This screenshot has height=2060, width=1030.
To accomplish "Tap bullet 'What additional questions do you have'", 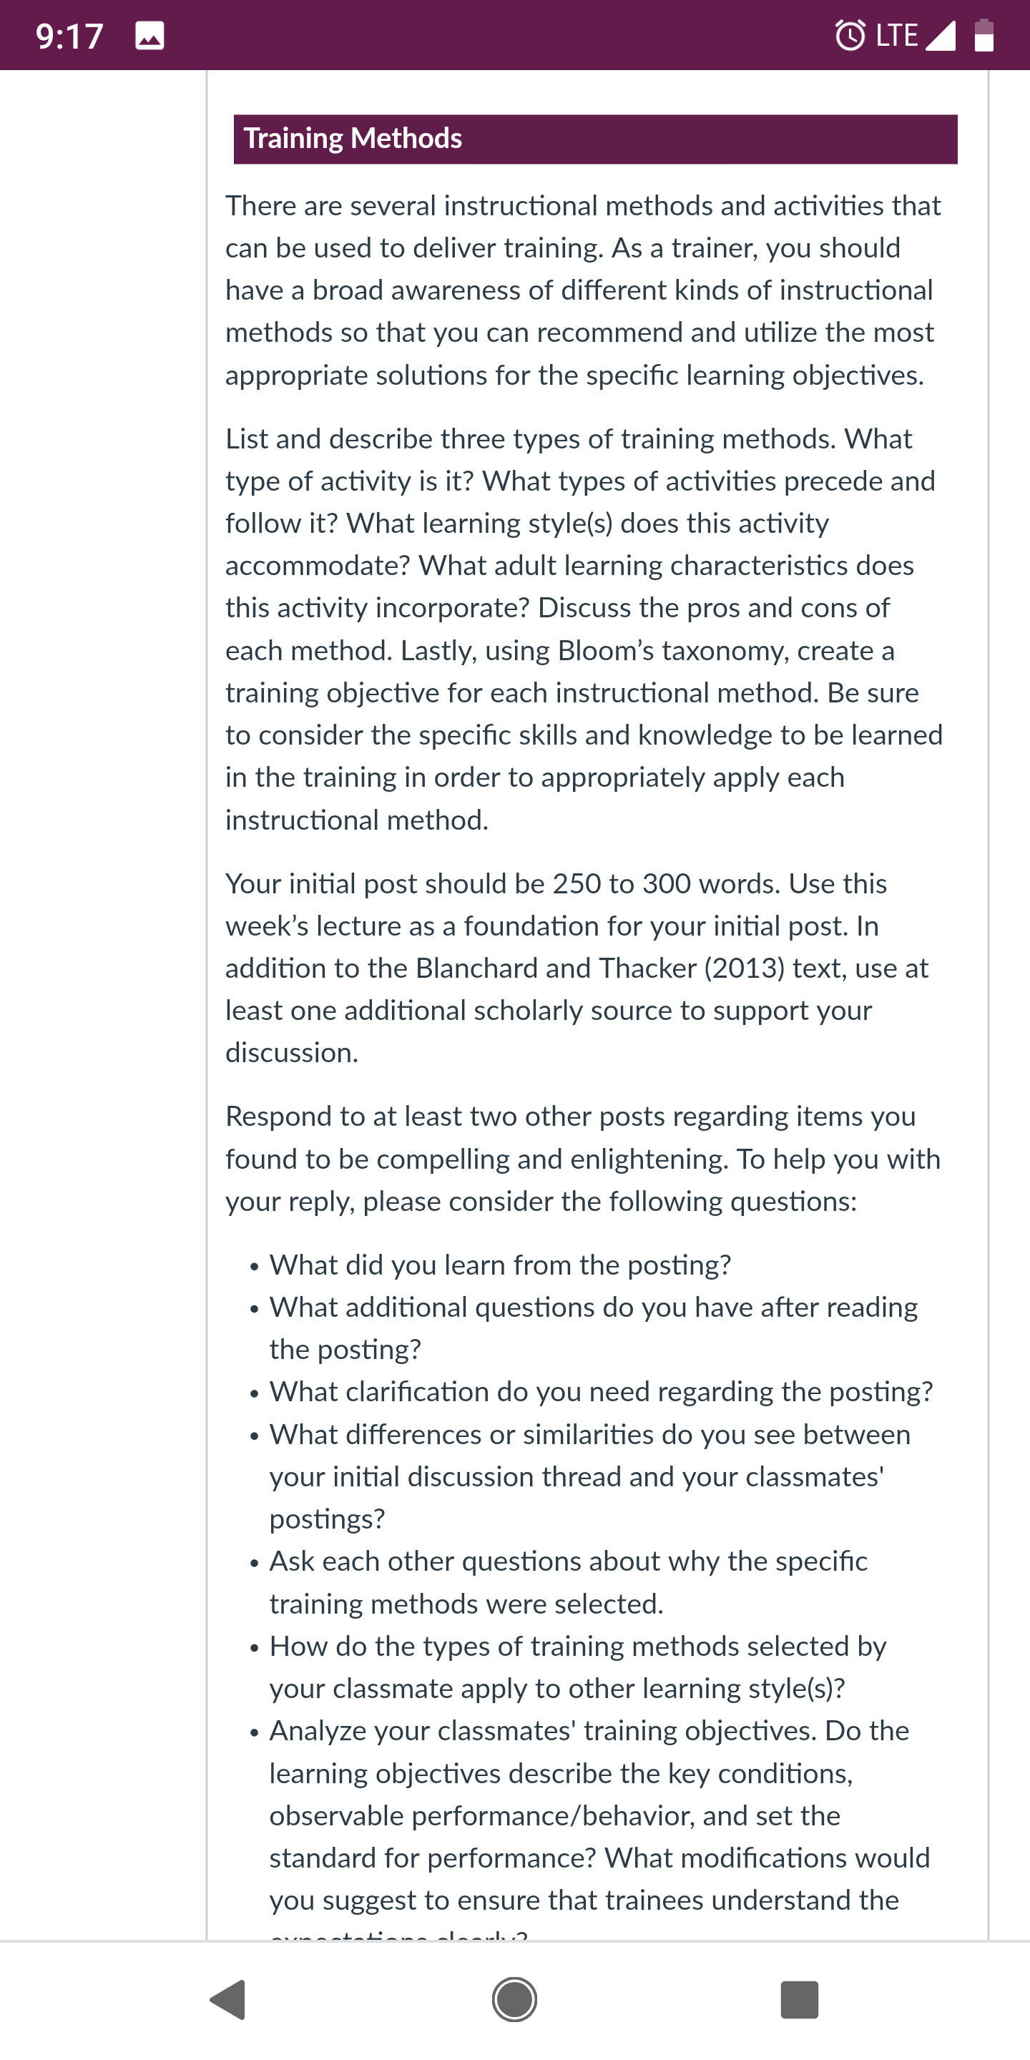I will [x=594, y=1328].
